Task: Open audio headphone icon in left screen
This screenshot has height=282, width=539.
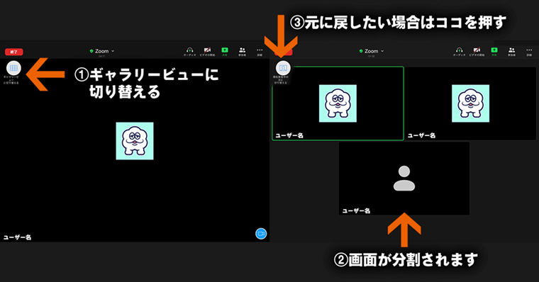Action: coord(189,52)
